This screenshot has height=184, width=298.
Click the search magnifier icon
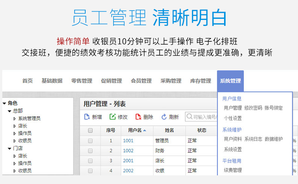tap(189, 117)
